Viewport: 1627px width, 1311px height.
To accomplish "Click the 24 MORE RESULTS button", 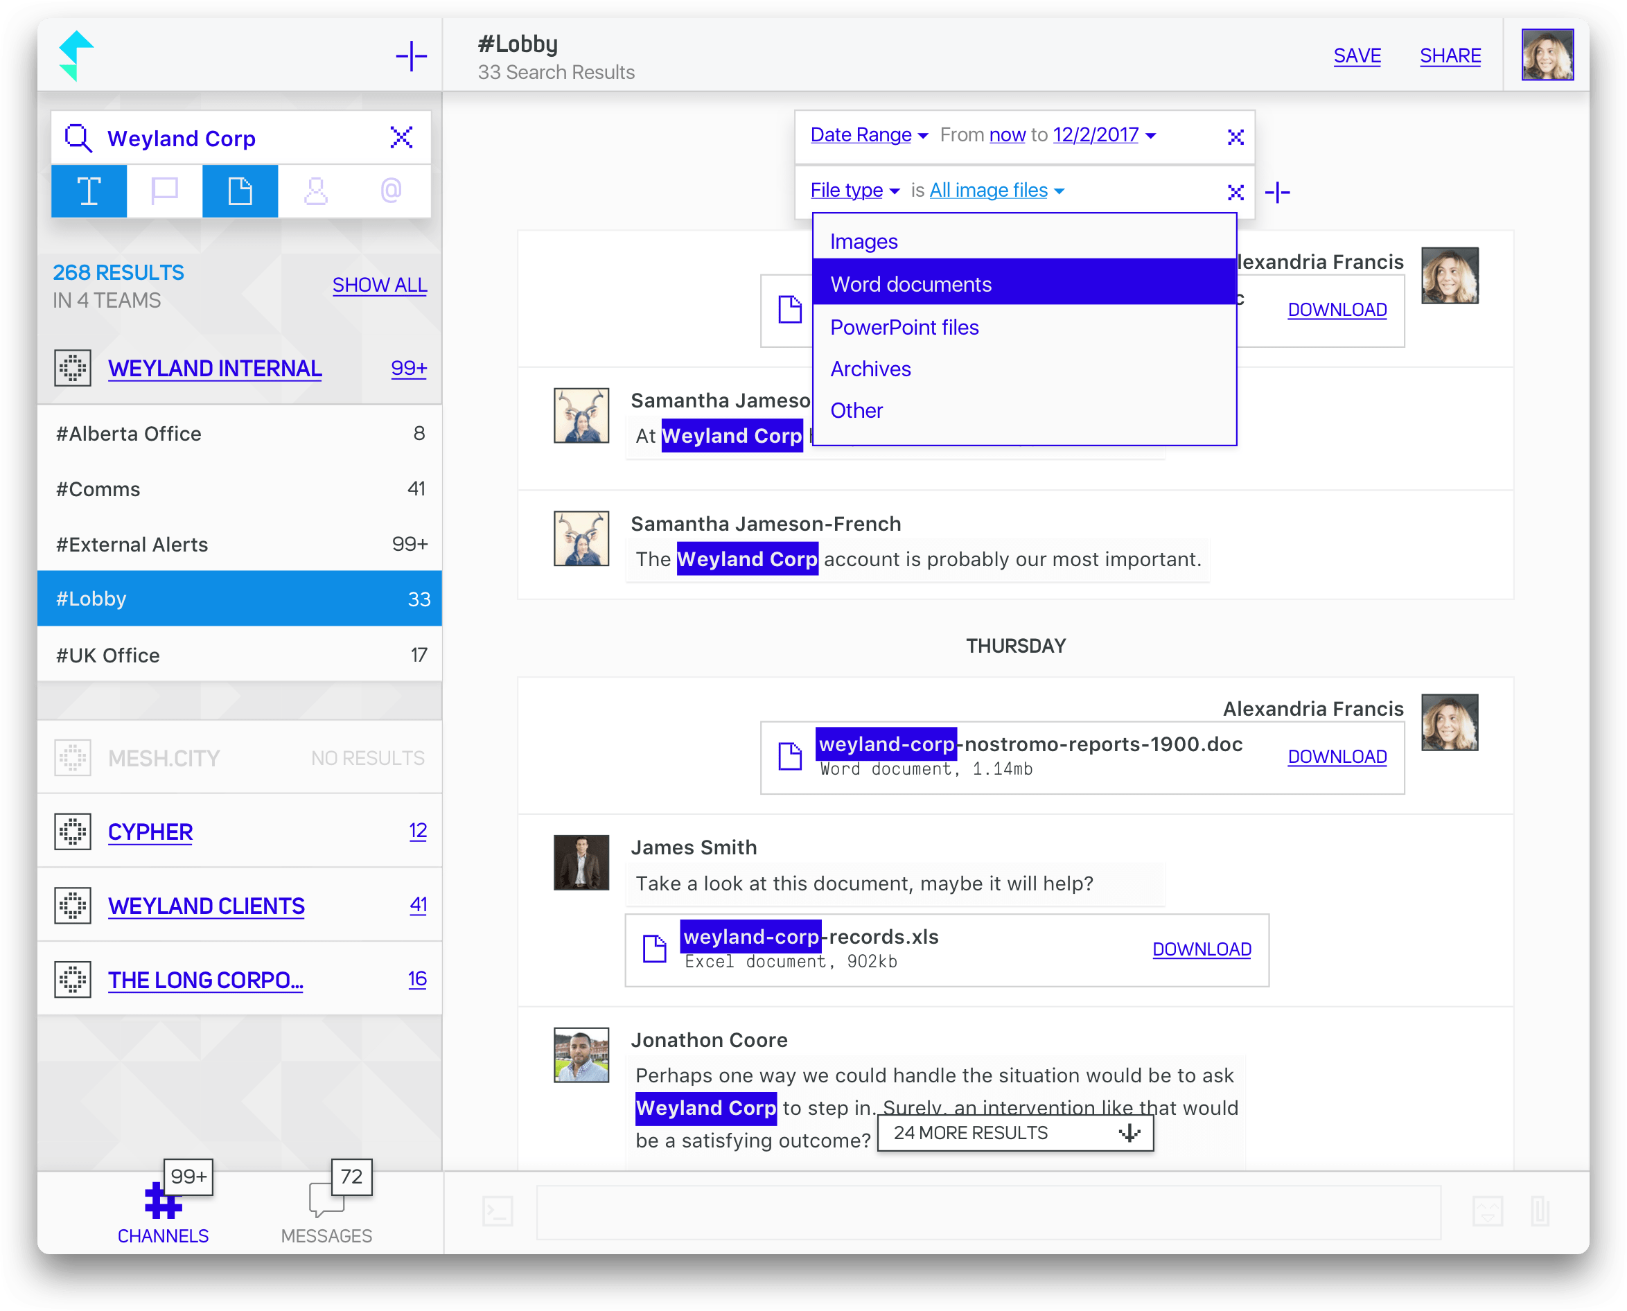I will point(1014,1132).
